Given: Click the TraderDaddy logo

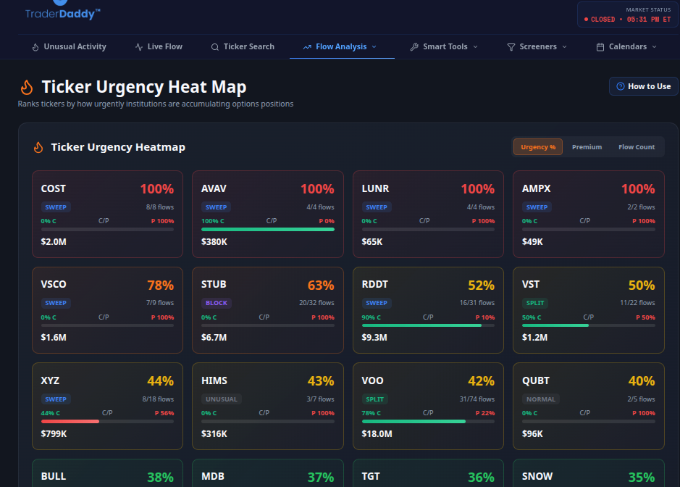Looking at the screenshot, I should (x=62, y=12).
